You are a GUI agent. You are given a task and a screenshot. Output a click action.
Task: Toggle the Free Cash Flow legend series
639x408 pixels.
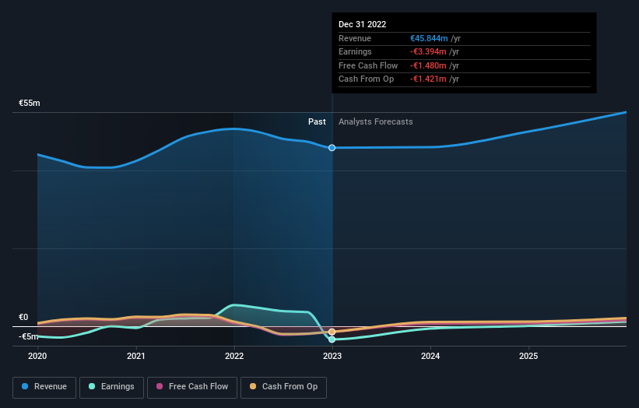pyautogui.click(x=192, y=387)
